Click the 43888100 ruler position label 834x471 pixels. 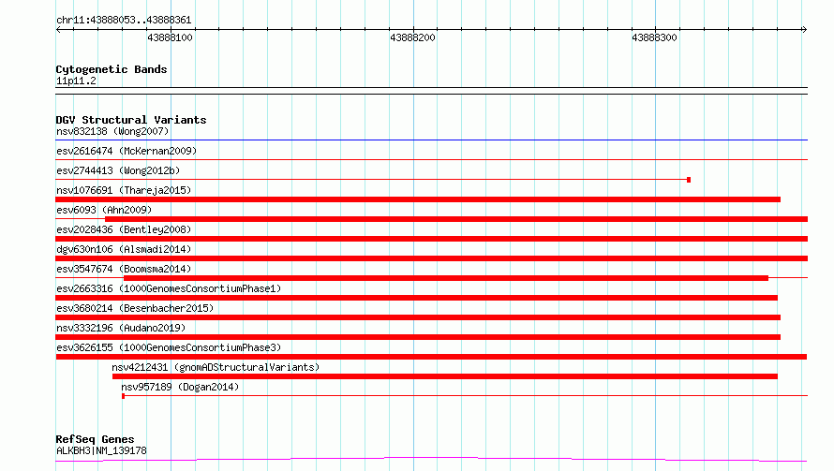pos(170,37)
